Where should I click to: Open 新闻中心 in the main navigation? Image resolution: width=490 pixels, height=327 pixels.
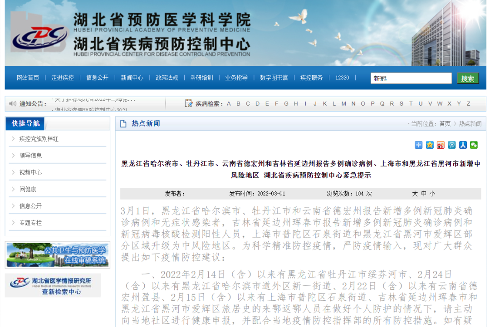(132, 78)
